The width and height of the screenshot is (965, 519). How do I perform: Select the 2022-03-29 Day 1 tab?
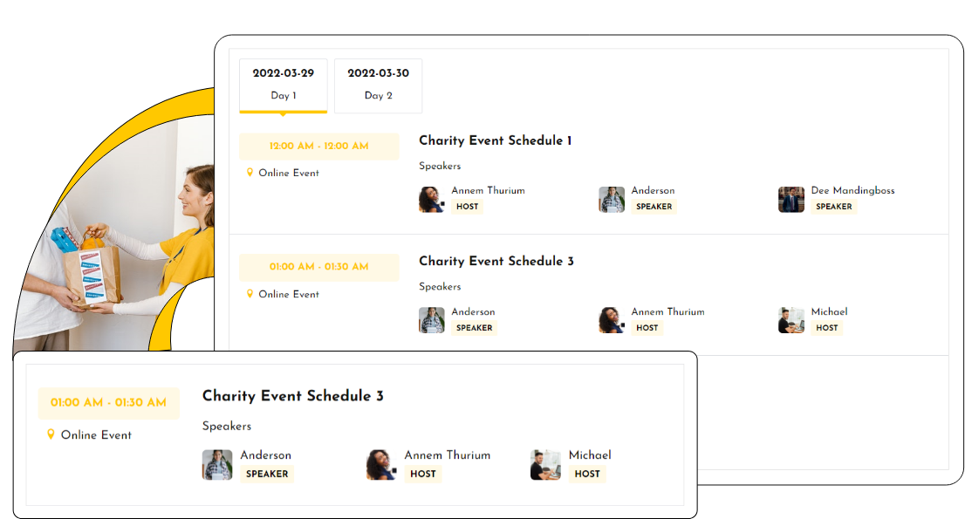(x=283, y=85)
